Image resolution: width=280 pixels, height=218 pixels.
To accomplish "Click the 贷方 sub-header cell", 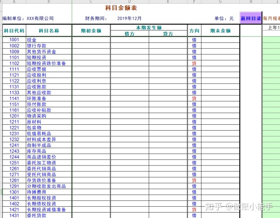I will click(168, 34).
